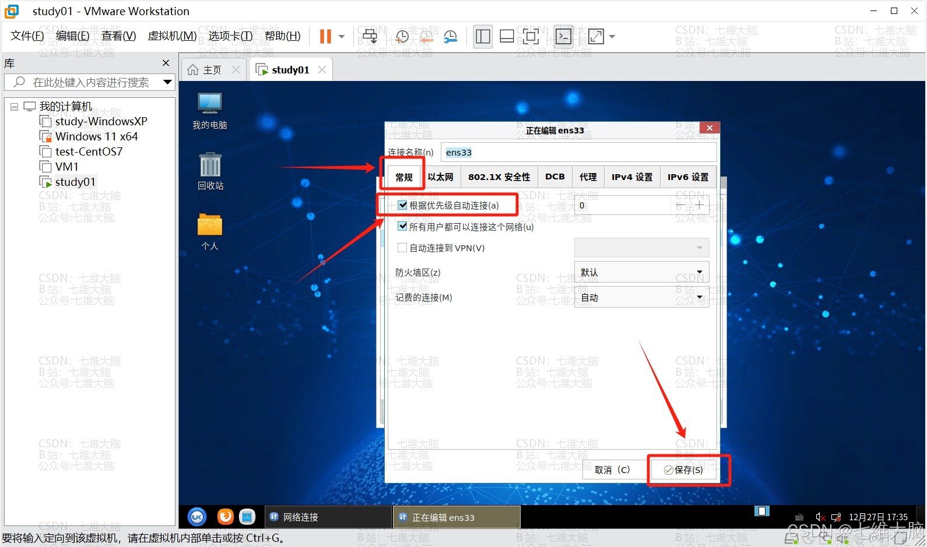Viewport: 927px width, 547px height.
Task: Click the 个人 folder desktop icon
Action: [210, 232]
